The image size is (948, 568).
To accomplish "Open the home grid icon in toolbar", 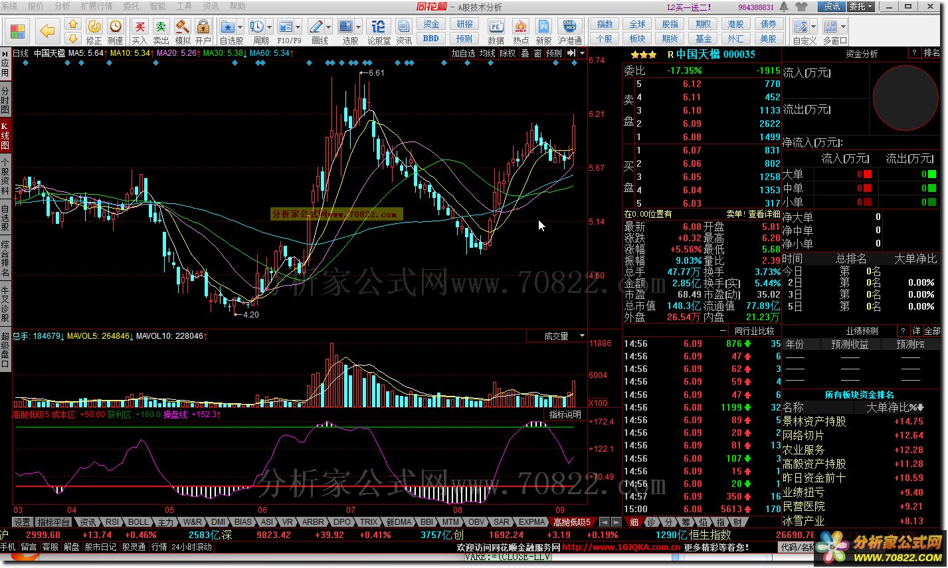I will [17, 31].
